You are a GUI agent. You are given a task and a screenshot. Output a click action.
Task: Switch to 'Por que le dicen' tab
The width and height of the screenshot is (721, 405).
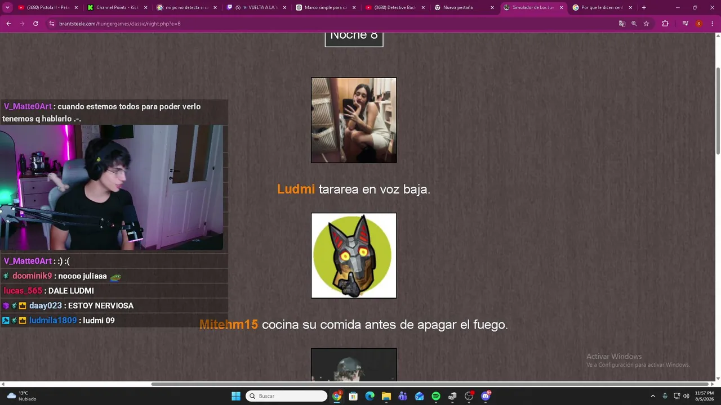click(x=602, y=7)
